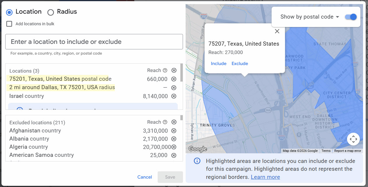
Task: Click the location search input field
Action: click(94, 42)
